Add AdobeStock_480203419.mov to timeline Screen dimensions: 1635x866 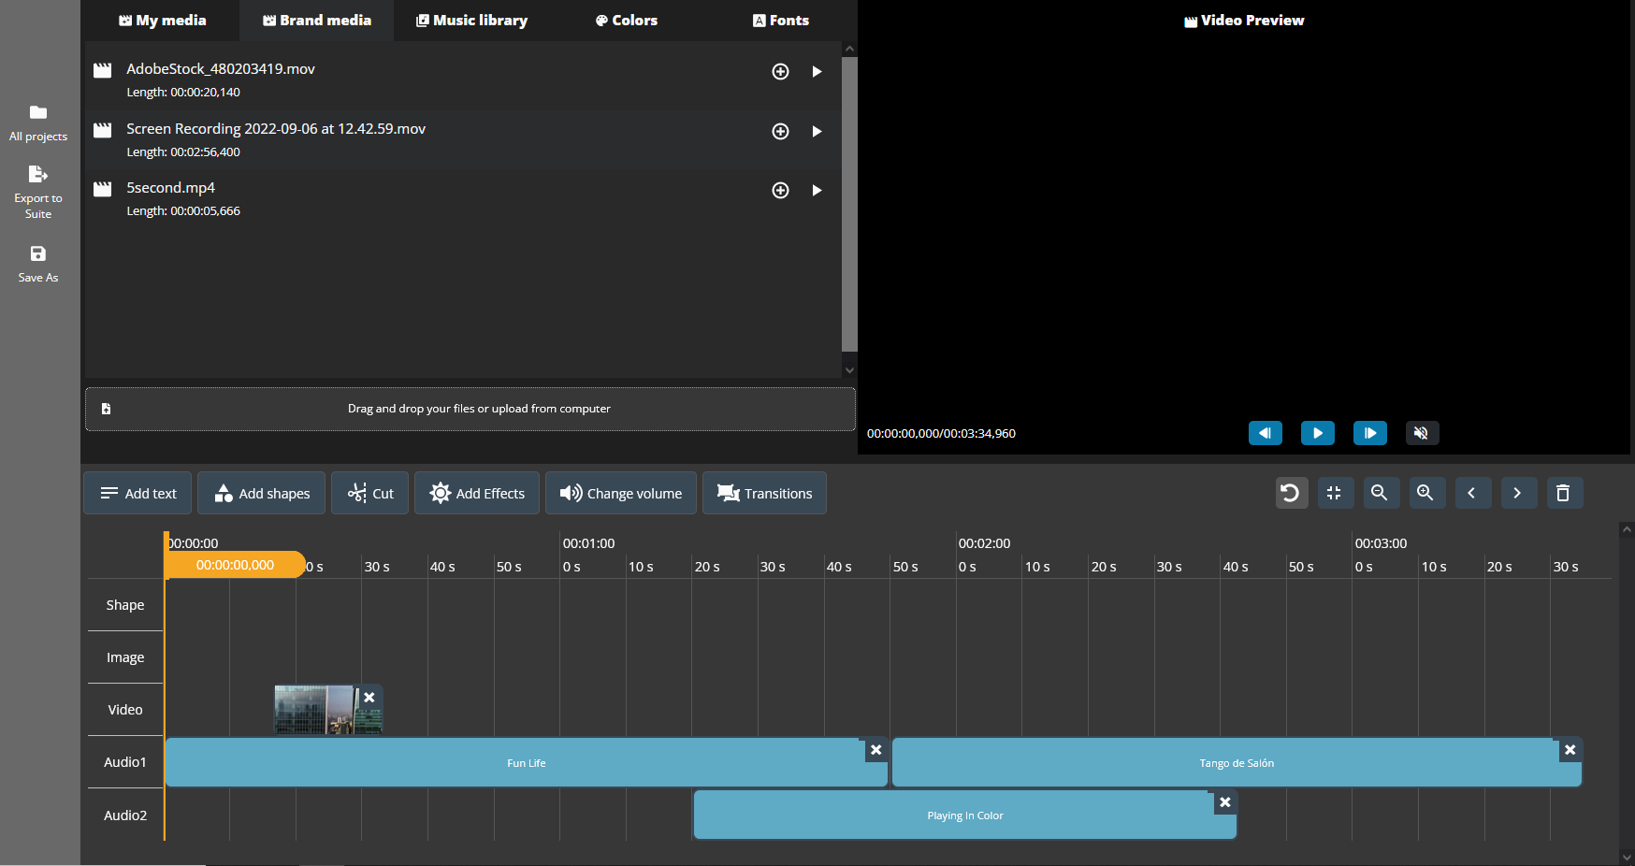click(x=780, y=72)
